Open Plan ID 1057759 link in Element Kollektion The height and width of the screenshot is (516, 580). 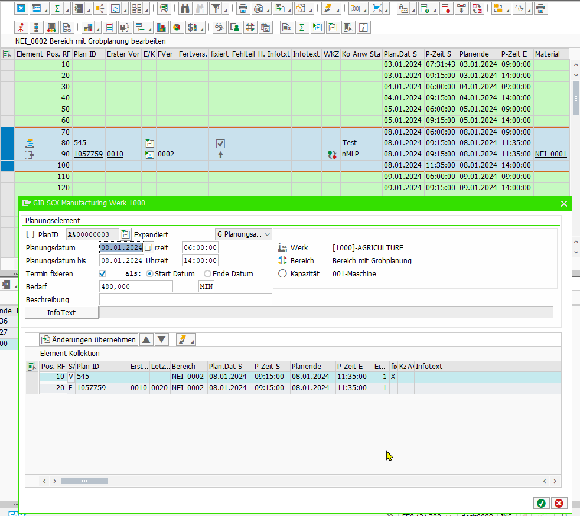pyautogui.click(x=91, y=388)
